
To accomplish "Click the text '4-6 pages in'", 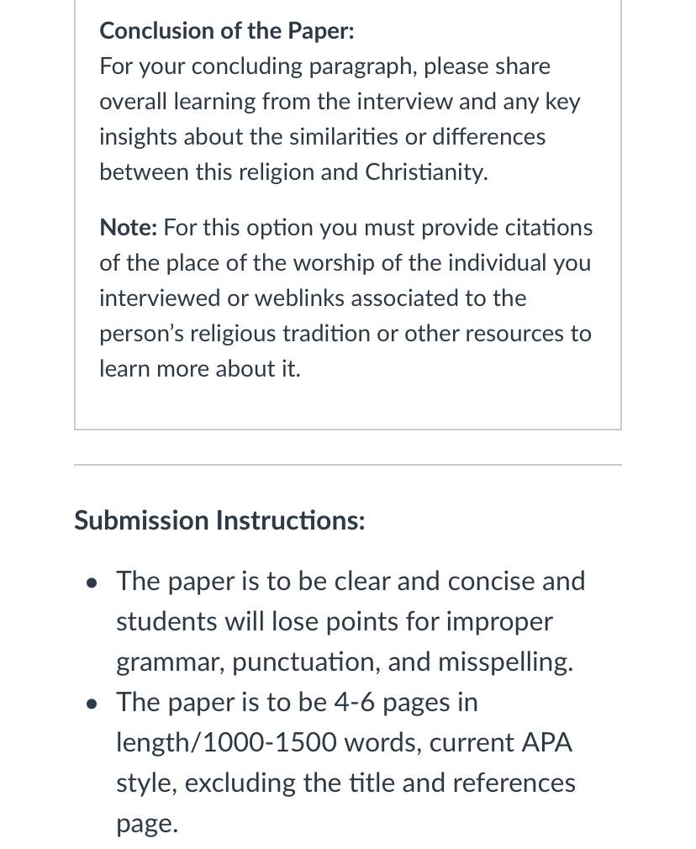I will (x=406, y=703).
